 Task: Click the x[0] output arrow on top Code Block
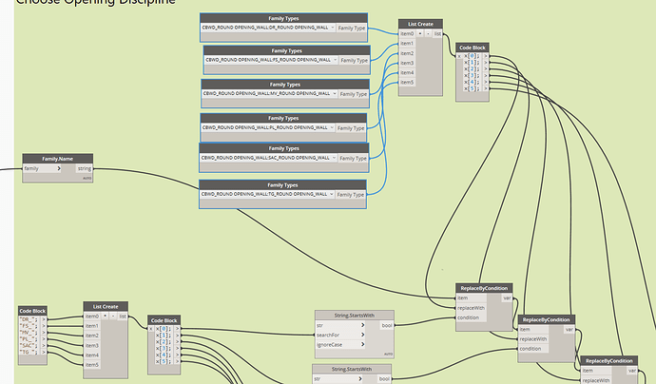pos(486,56)
